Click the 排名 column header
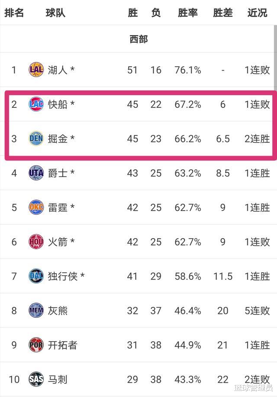The image size is (277, 397). tap(14, 13)
